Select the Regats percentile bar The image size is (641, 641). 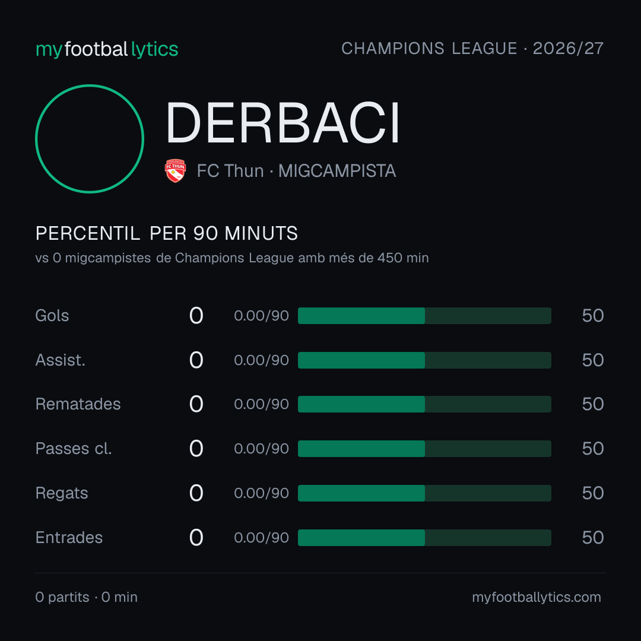tap(424, 493)
